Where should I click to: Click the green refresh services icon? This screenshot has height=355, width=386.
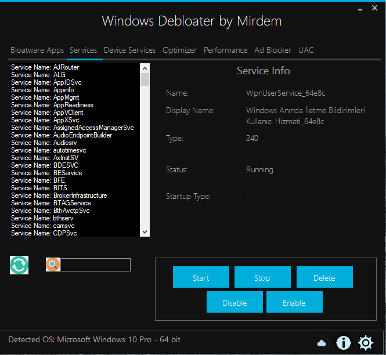(19, 265)
